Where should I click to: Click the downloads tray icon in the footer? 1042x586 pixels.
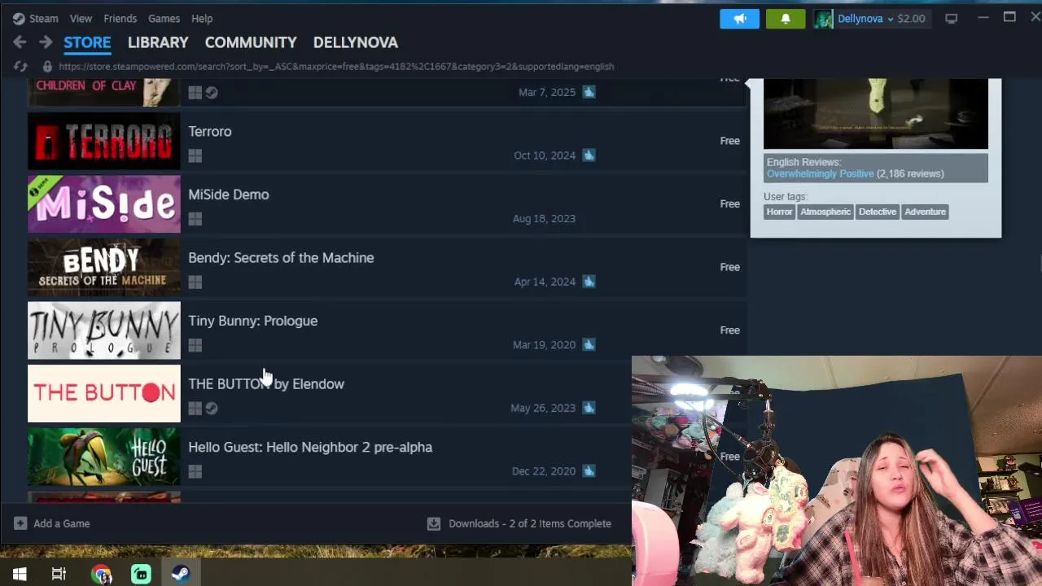coord(434,523)
